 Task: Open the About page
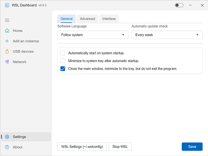pyautogui.click(x=26, y=147)
